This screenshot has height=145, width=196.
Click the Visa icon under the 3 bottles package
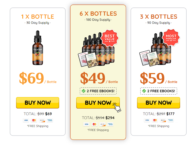click(147, 120)
